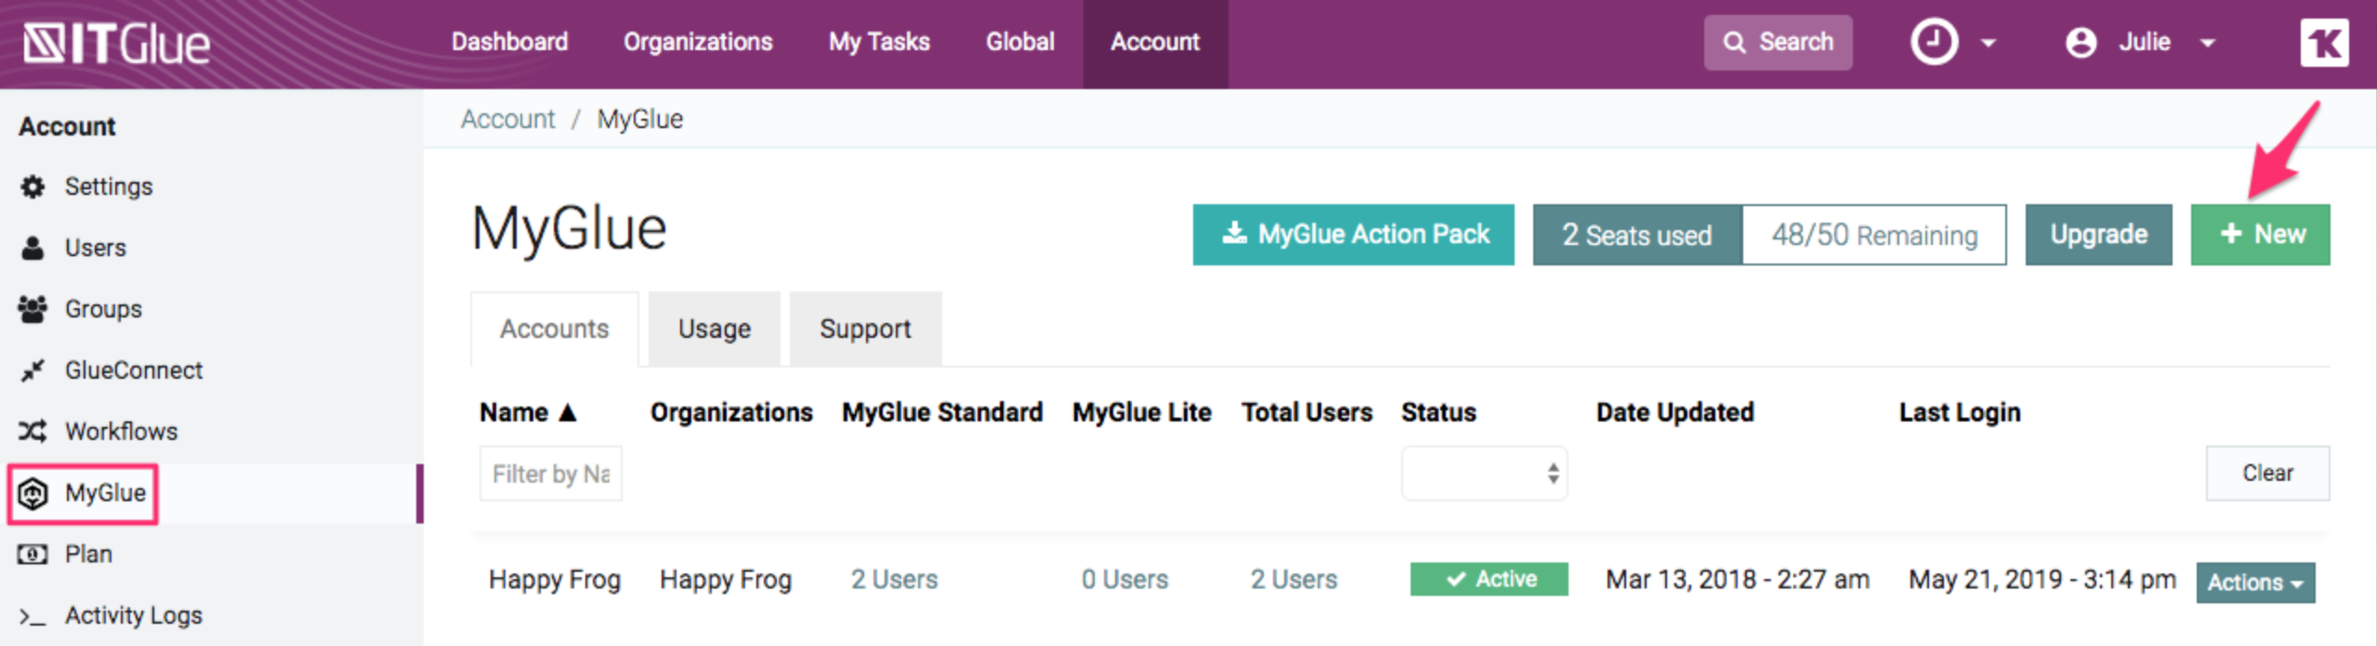Click the download icon on MyGlue Action Pack

1234,233
